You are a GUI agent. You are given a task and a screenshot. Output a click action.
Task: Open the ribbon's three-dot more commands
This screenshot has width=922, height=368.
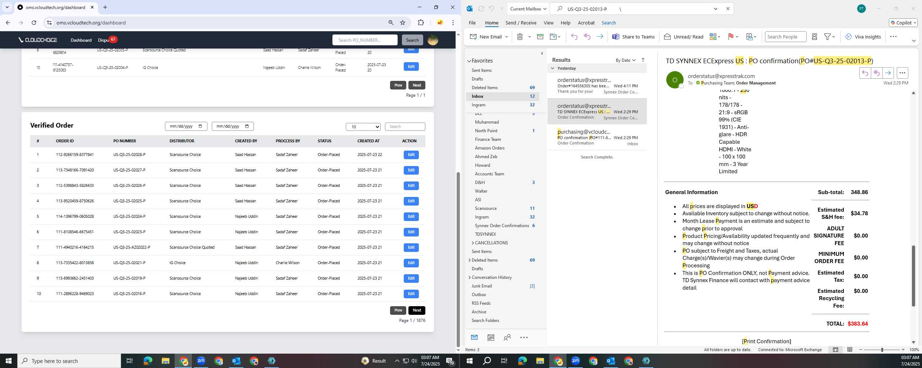click(893, 37)
